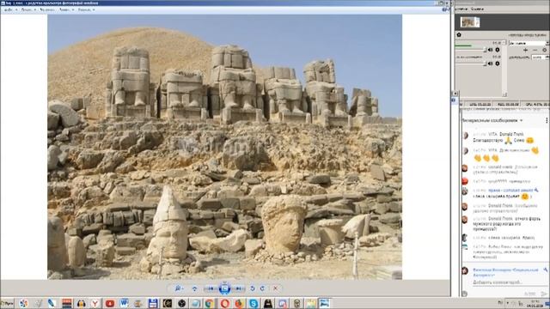The image size is (550, 309).
Task: Open the blue floppy disk taskbar icon
Action: click(x=153, y=303)
